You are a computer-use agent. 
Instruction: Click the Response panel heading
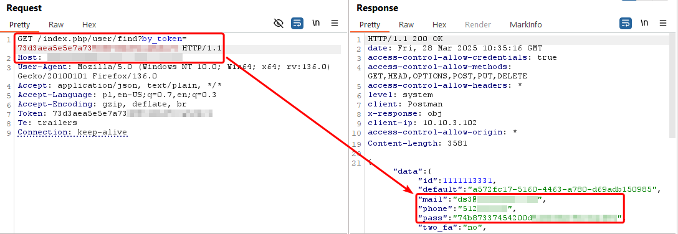(x=377, y=7)
